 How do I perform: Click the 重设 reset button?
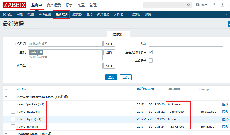click(x=126, y=77)
